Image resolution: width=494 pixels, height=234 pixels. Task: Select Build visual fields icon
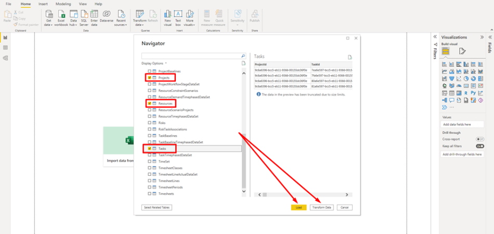[446, 51]
